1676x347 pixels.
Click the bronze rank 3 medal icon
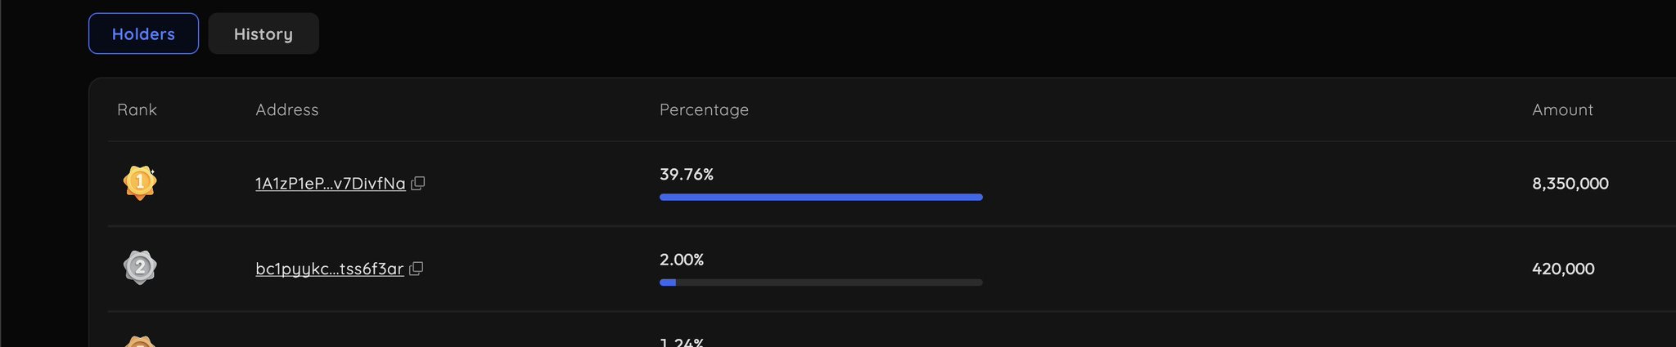[x=140, y=341]
